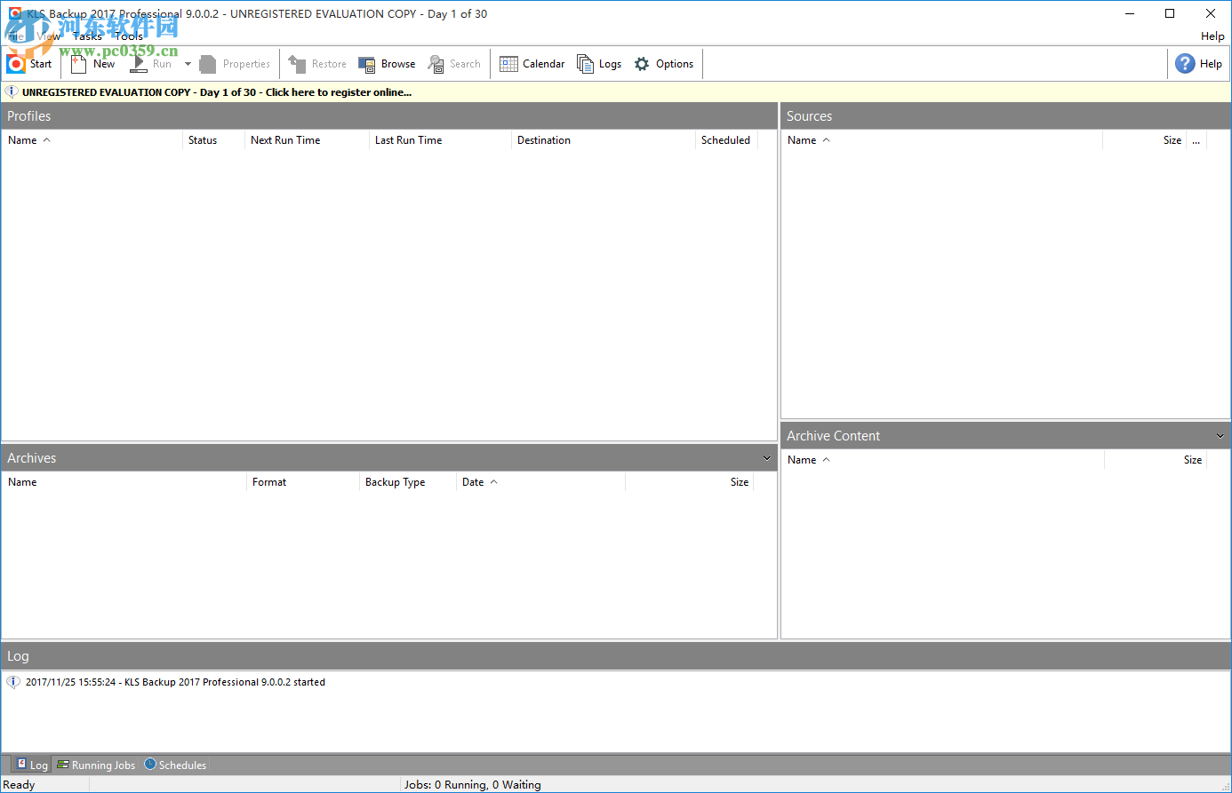Switch to the Running Jobs tab

[x=96, y=765]
